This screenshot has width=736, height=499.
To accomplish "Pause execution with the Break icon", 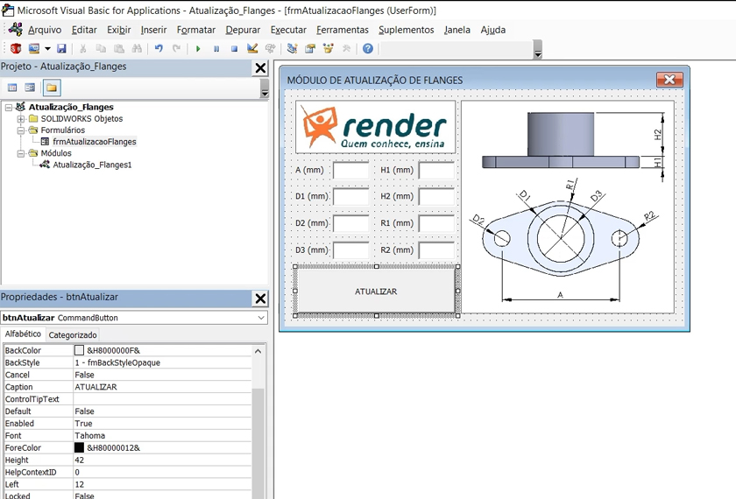I will click(x=216, y=49).
